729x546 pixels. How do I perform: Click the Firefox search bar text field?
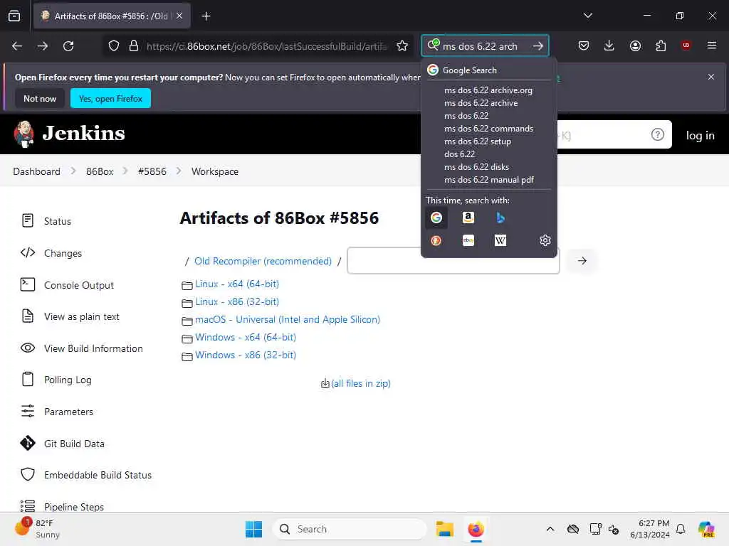(483, 46)
